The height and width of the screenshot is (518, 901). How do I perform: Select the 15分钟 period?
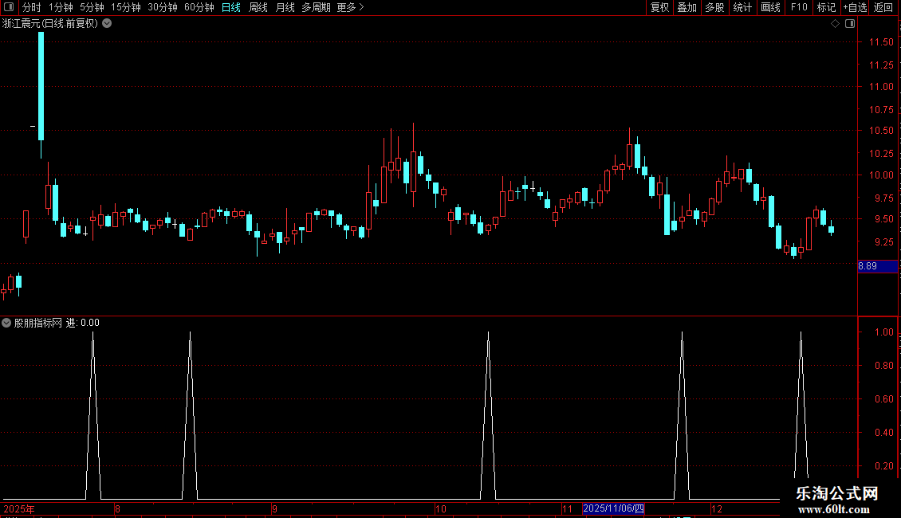[125, 7]
